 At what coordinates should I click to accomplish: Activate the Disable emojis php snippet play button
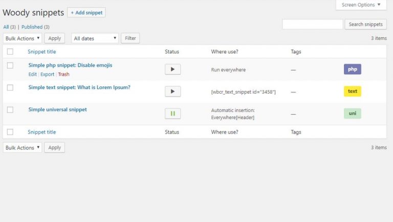pos(172,70)
